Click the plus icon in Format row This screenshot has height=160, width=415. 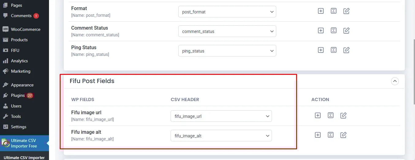pos(321,11)
